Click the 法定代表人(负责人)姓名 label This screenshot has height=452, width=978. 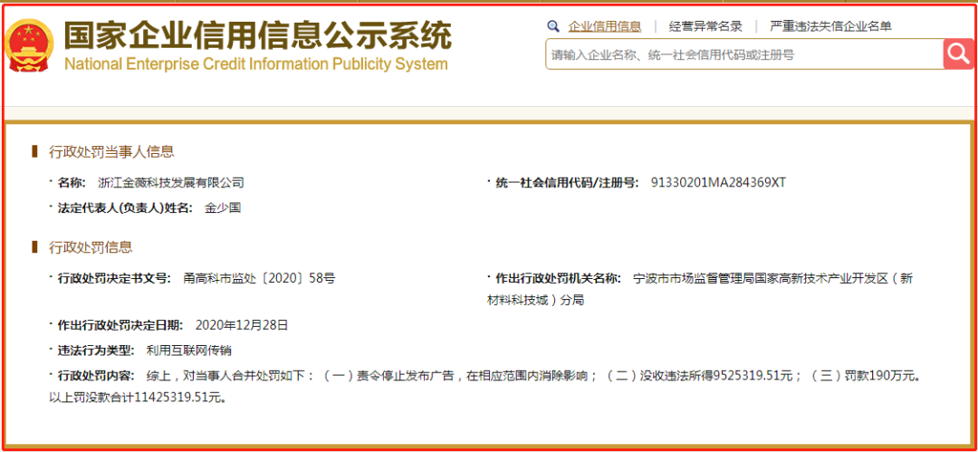[x=125, y=208]
